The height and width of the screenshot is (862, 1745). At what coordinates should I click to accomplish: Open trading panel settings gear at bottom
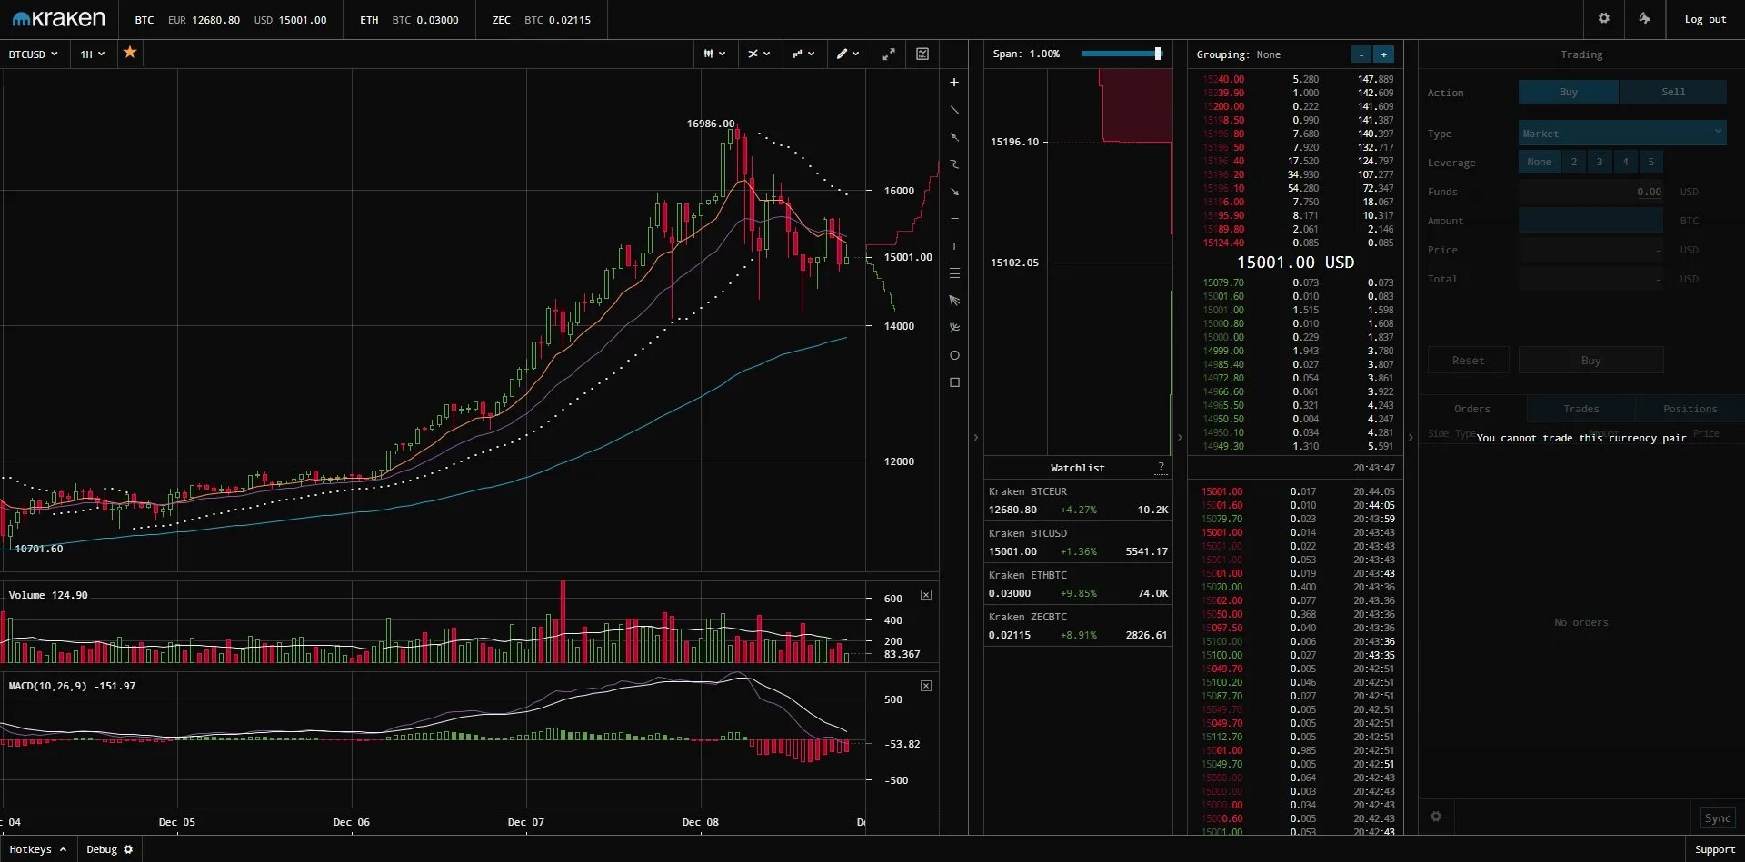tap(1436, 817)
